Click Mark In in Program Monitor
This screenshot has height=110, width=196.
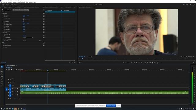126,63
